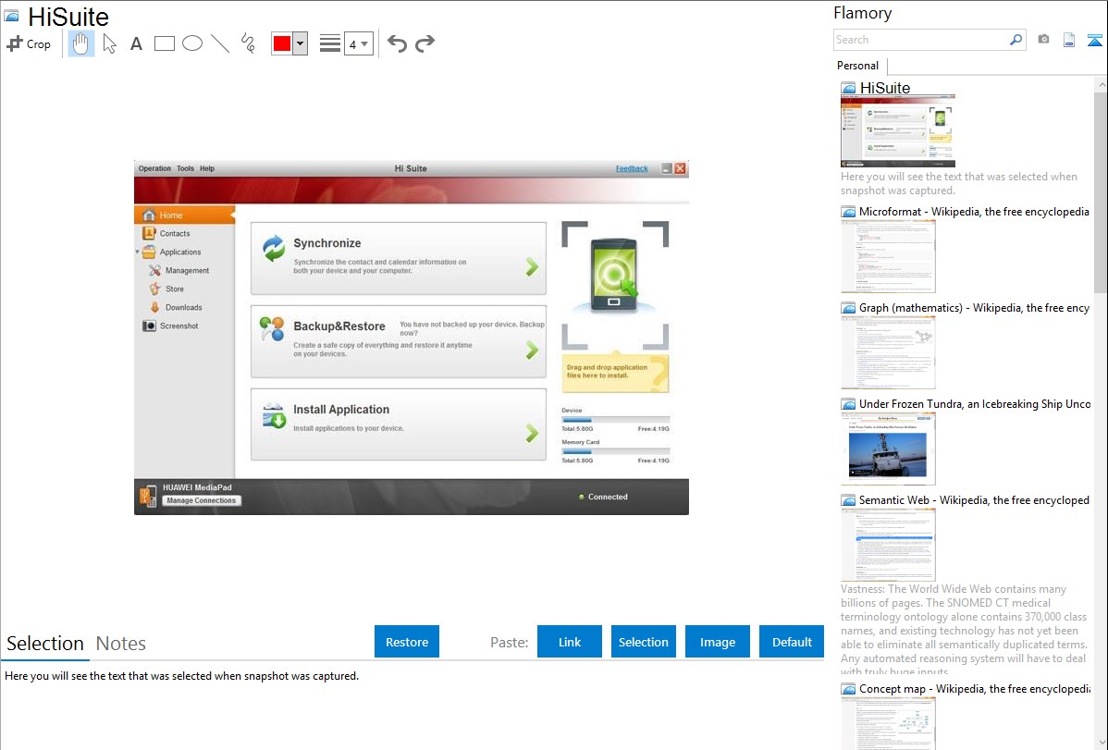Select the line drawing tool

[220, 43]
